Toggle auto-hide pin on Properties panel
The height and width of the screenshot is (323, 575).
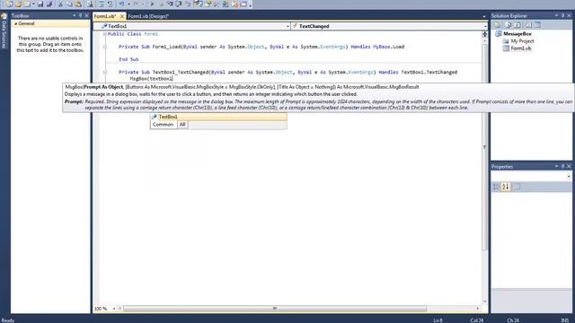point(563,166)
